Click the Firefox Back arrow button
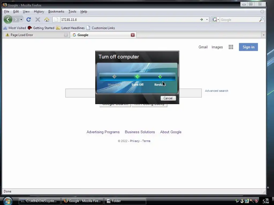 point(8,19)
